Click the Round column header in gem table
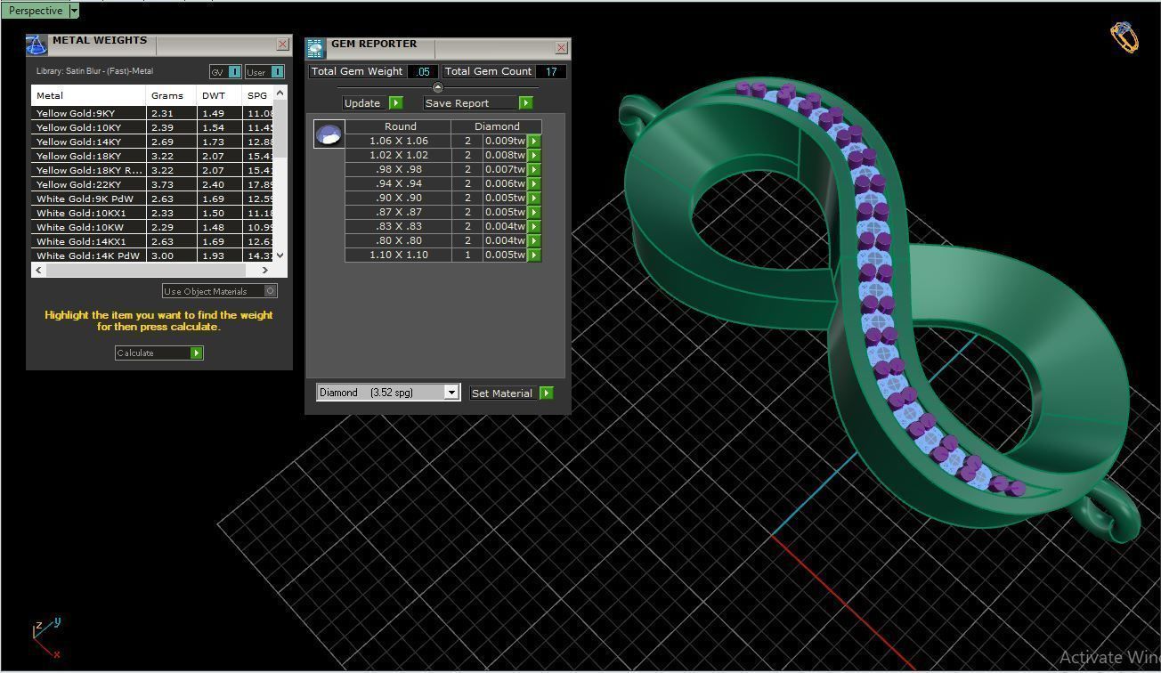Viewport: 1161px width, 673px height. 400,126
